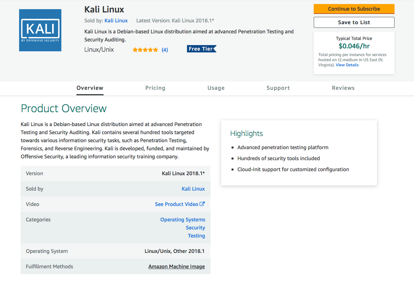This screenshot has width=414, height=287.
Task: Open the Operating Systems category link
Action: [x=183, y=220]
